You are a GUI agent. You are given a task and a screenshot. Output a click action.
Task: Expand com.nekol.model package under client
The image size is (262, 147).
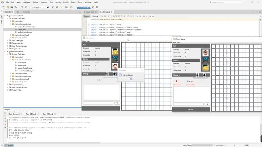pyautogui.click(x=10, y=35)
